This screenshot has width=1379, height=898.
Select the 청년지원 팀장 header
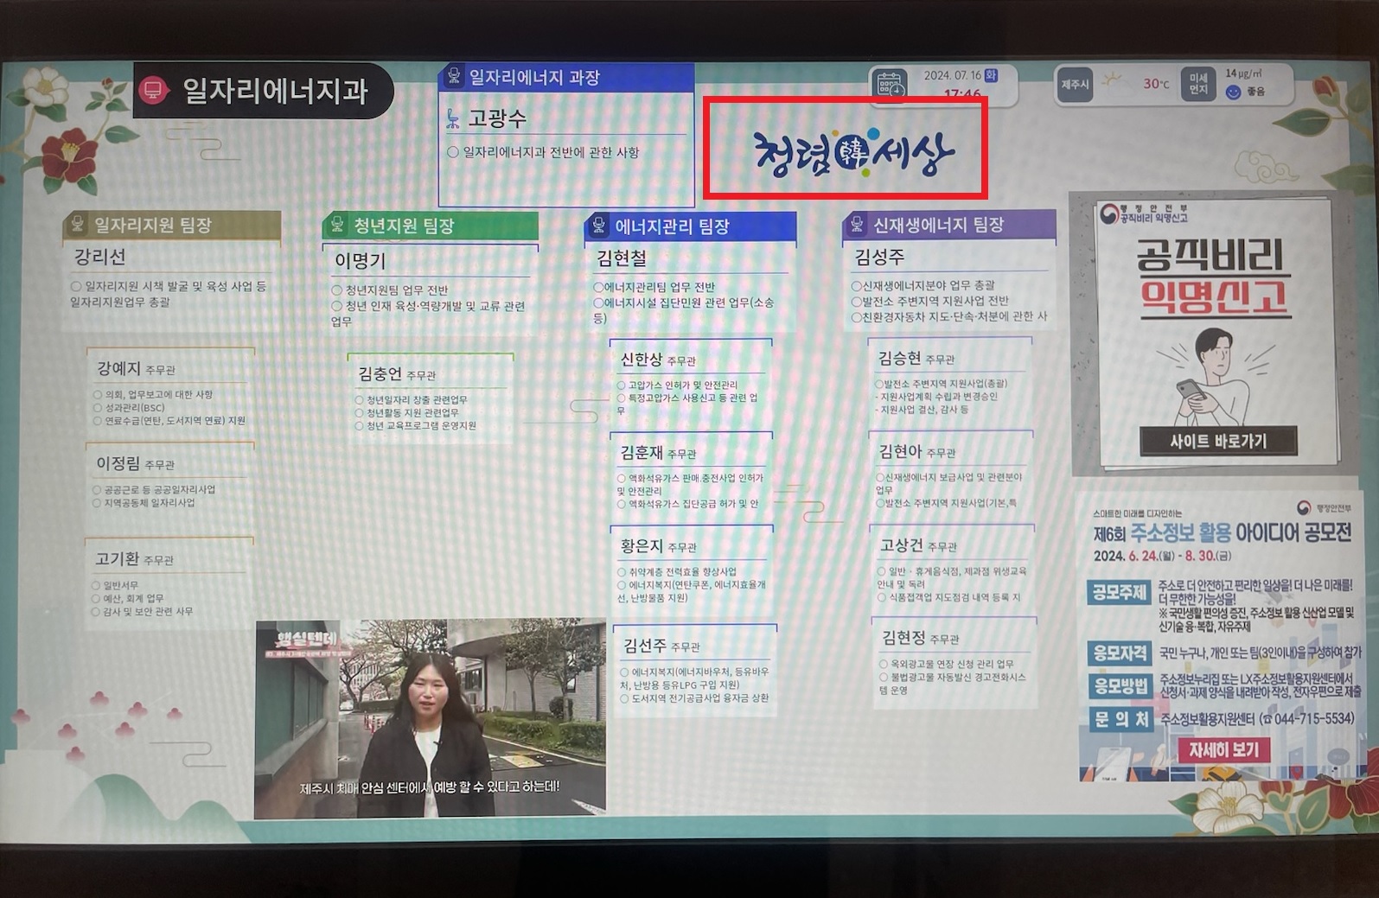pyautogui.click(x=431, y=226)
